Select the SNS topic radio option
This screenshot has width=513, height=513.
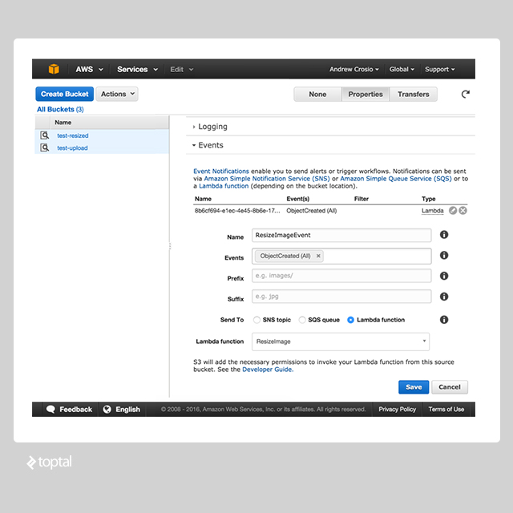pyautogui.click(x=256, y=320)
